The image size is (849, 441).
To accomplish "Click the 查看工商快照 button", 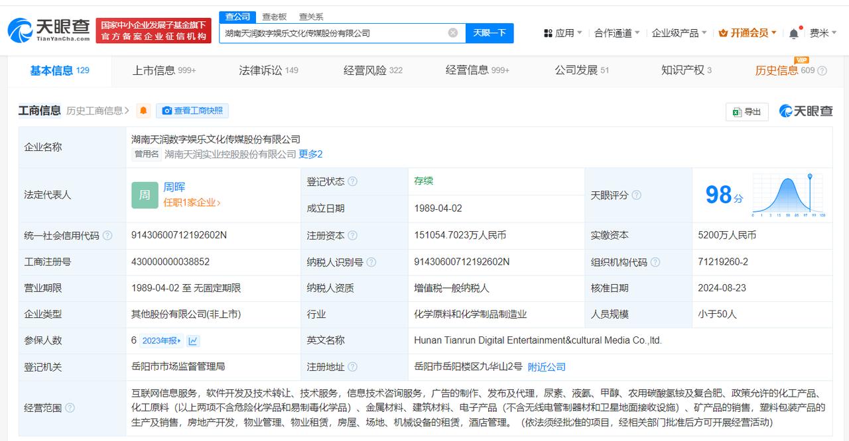I will 192,111.
